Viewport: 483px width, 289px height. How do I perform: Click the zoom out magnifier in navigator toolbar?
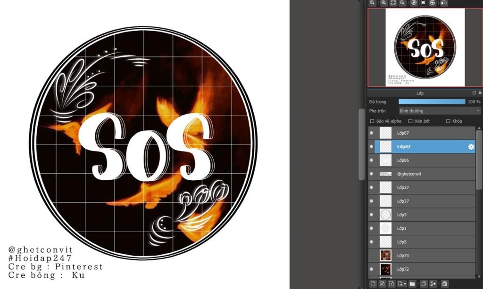point(402,3)
